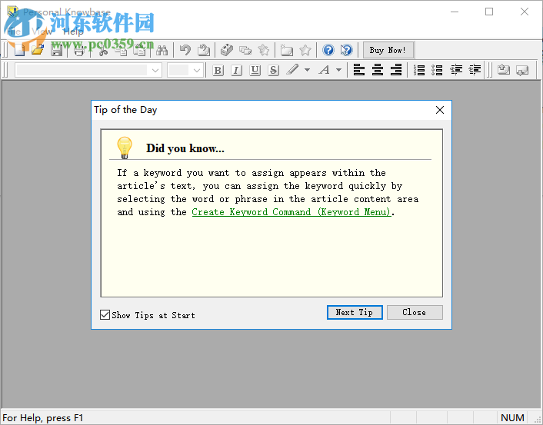The image size is (543, 425).
Task: Click the 'Did you know...' heading
Action: [x=185, y=148]
